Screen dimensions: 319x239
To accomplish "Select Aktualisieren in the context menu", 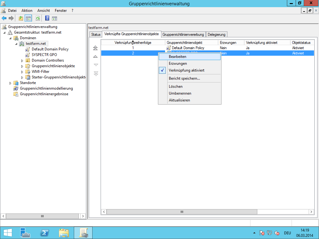I will tap(190, 100).
